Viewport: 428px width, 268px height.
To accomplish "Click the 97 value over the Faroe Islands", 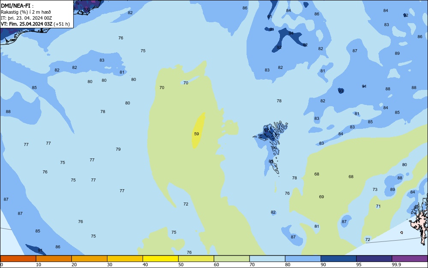I will point(266,131).
